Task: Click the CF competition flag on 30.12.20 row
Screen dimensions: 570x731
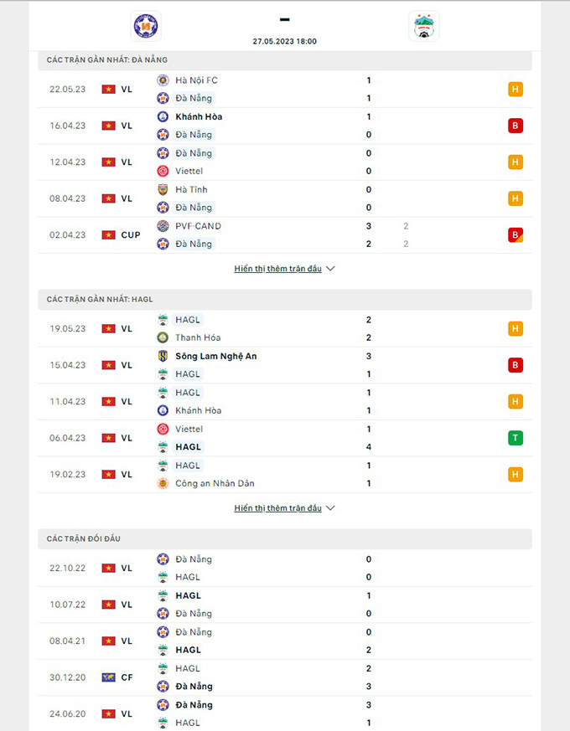Action: click(108, 677)
